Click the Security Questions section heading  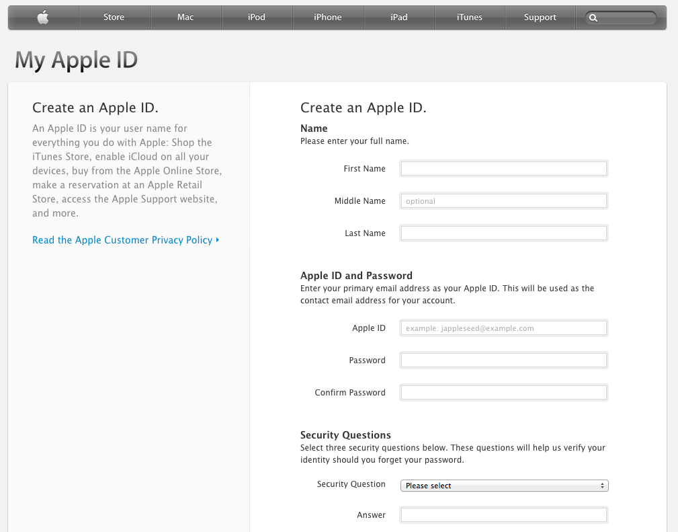pos(345,435)
